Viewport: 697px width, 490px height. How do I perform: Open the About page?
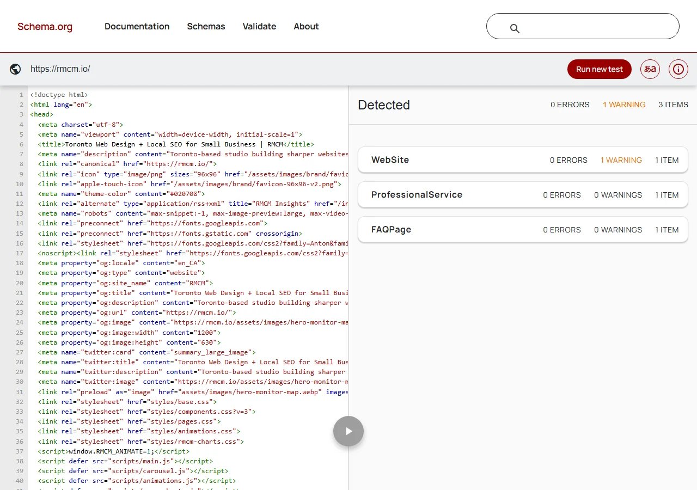(306, 26)
